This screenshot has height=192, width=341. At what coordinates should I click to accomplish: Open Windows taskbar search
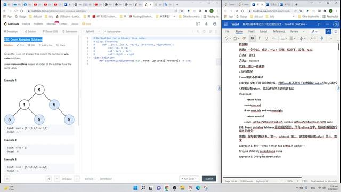point(143,188)
